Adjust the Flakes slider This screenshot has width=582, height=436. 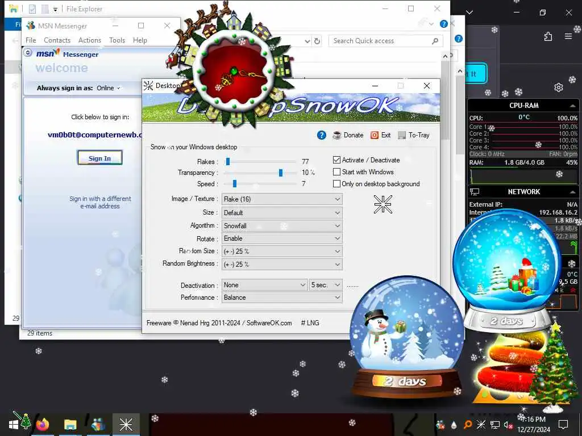[228, 162]
